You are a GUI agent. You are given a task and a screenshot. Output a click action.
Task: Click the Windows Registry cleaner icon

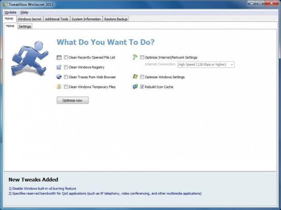[59, 67]
